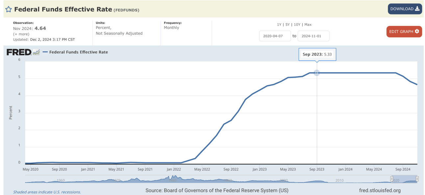Click the Updated: Dec 2, 2024 timestamp

(x=44, y=39)
